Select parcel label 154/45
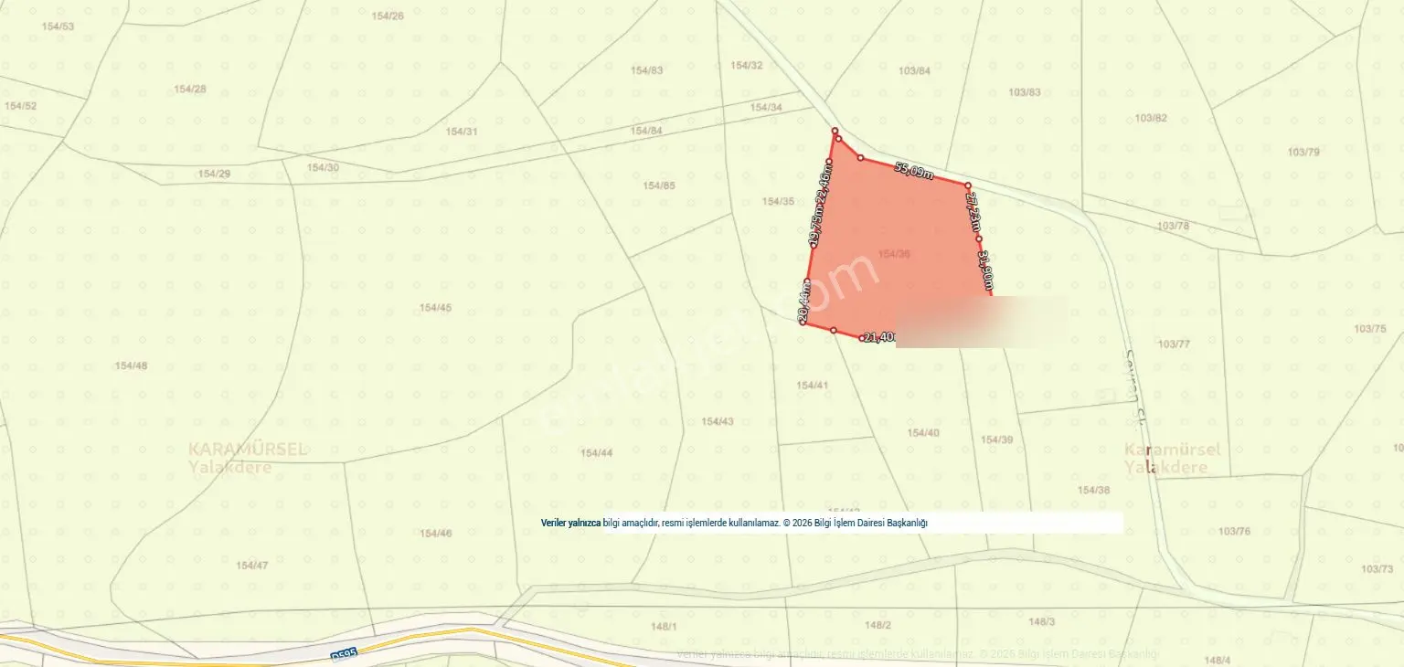This screenshot has height=667, width=1404. [x=435, y=307]
